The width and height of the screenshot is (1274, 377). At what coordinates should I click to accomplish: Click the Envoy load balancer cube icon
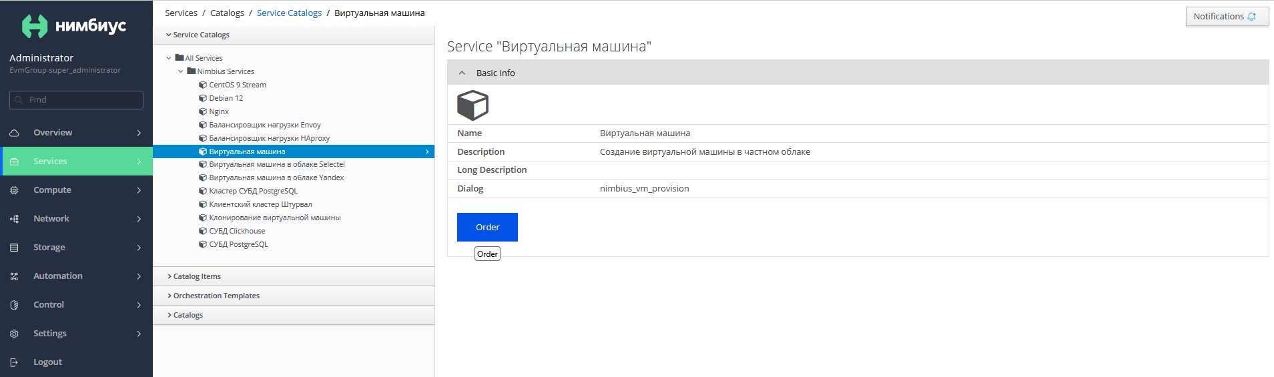tap(203, 125)
